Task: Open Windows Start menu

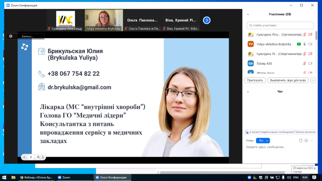Action: tap(4, 178)
